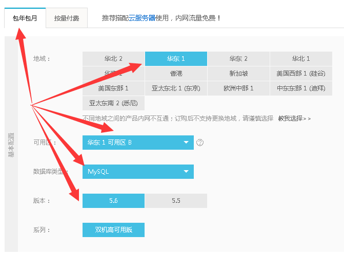Image resolution: width=344 pixels, height=257 pixels.
Task: Select 亚太东南 2 (悉尼) region
Action: 113,103
